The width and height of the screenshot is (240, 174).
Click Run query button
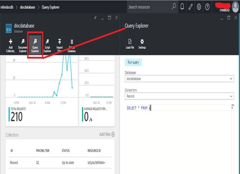click(x=133, y=62)
